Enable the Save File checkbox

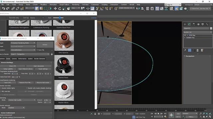point(37,50)
